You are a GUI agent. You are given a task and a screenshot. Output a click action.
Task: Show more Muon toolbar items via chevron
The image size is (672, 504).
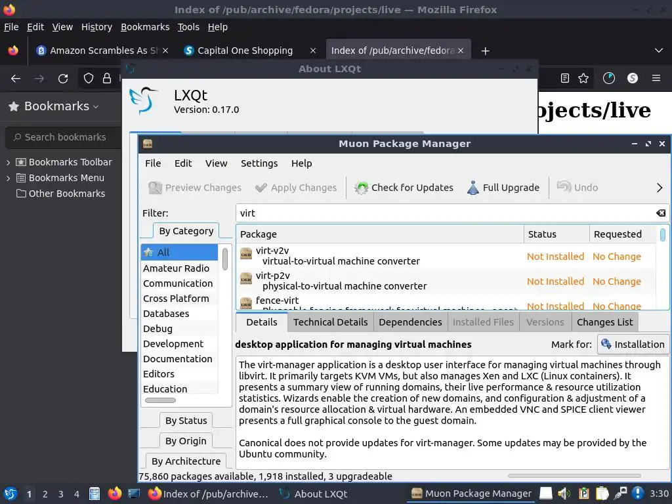[659, 188]
